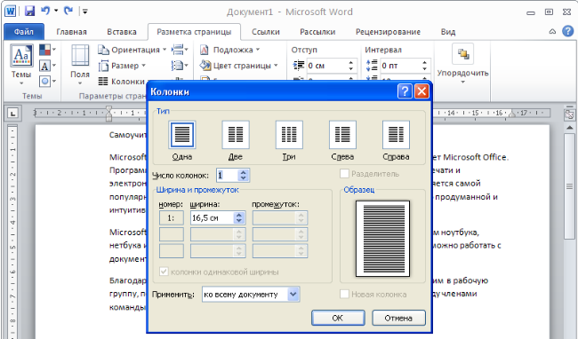Select the Right column preset icon
578x339 pixels.
tap(396, 135)
